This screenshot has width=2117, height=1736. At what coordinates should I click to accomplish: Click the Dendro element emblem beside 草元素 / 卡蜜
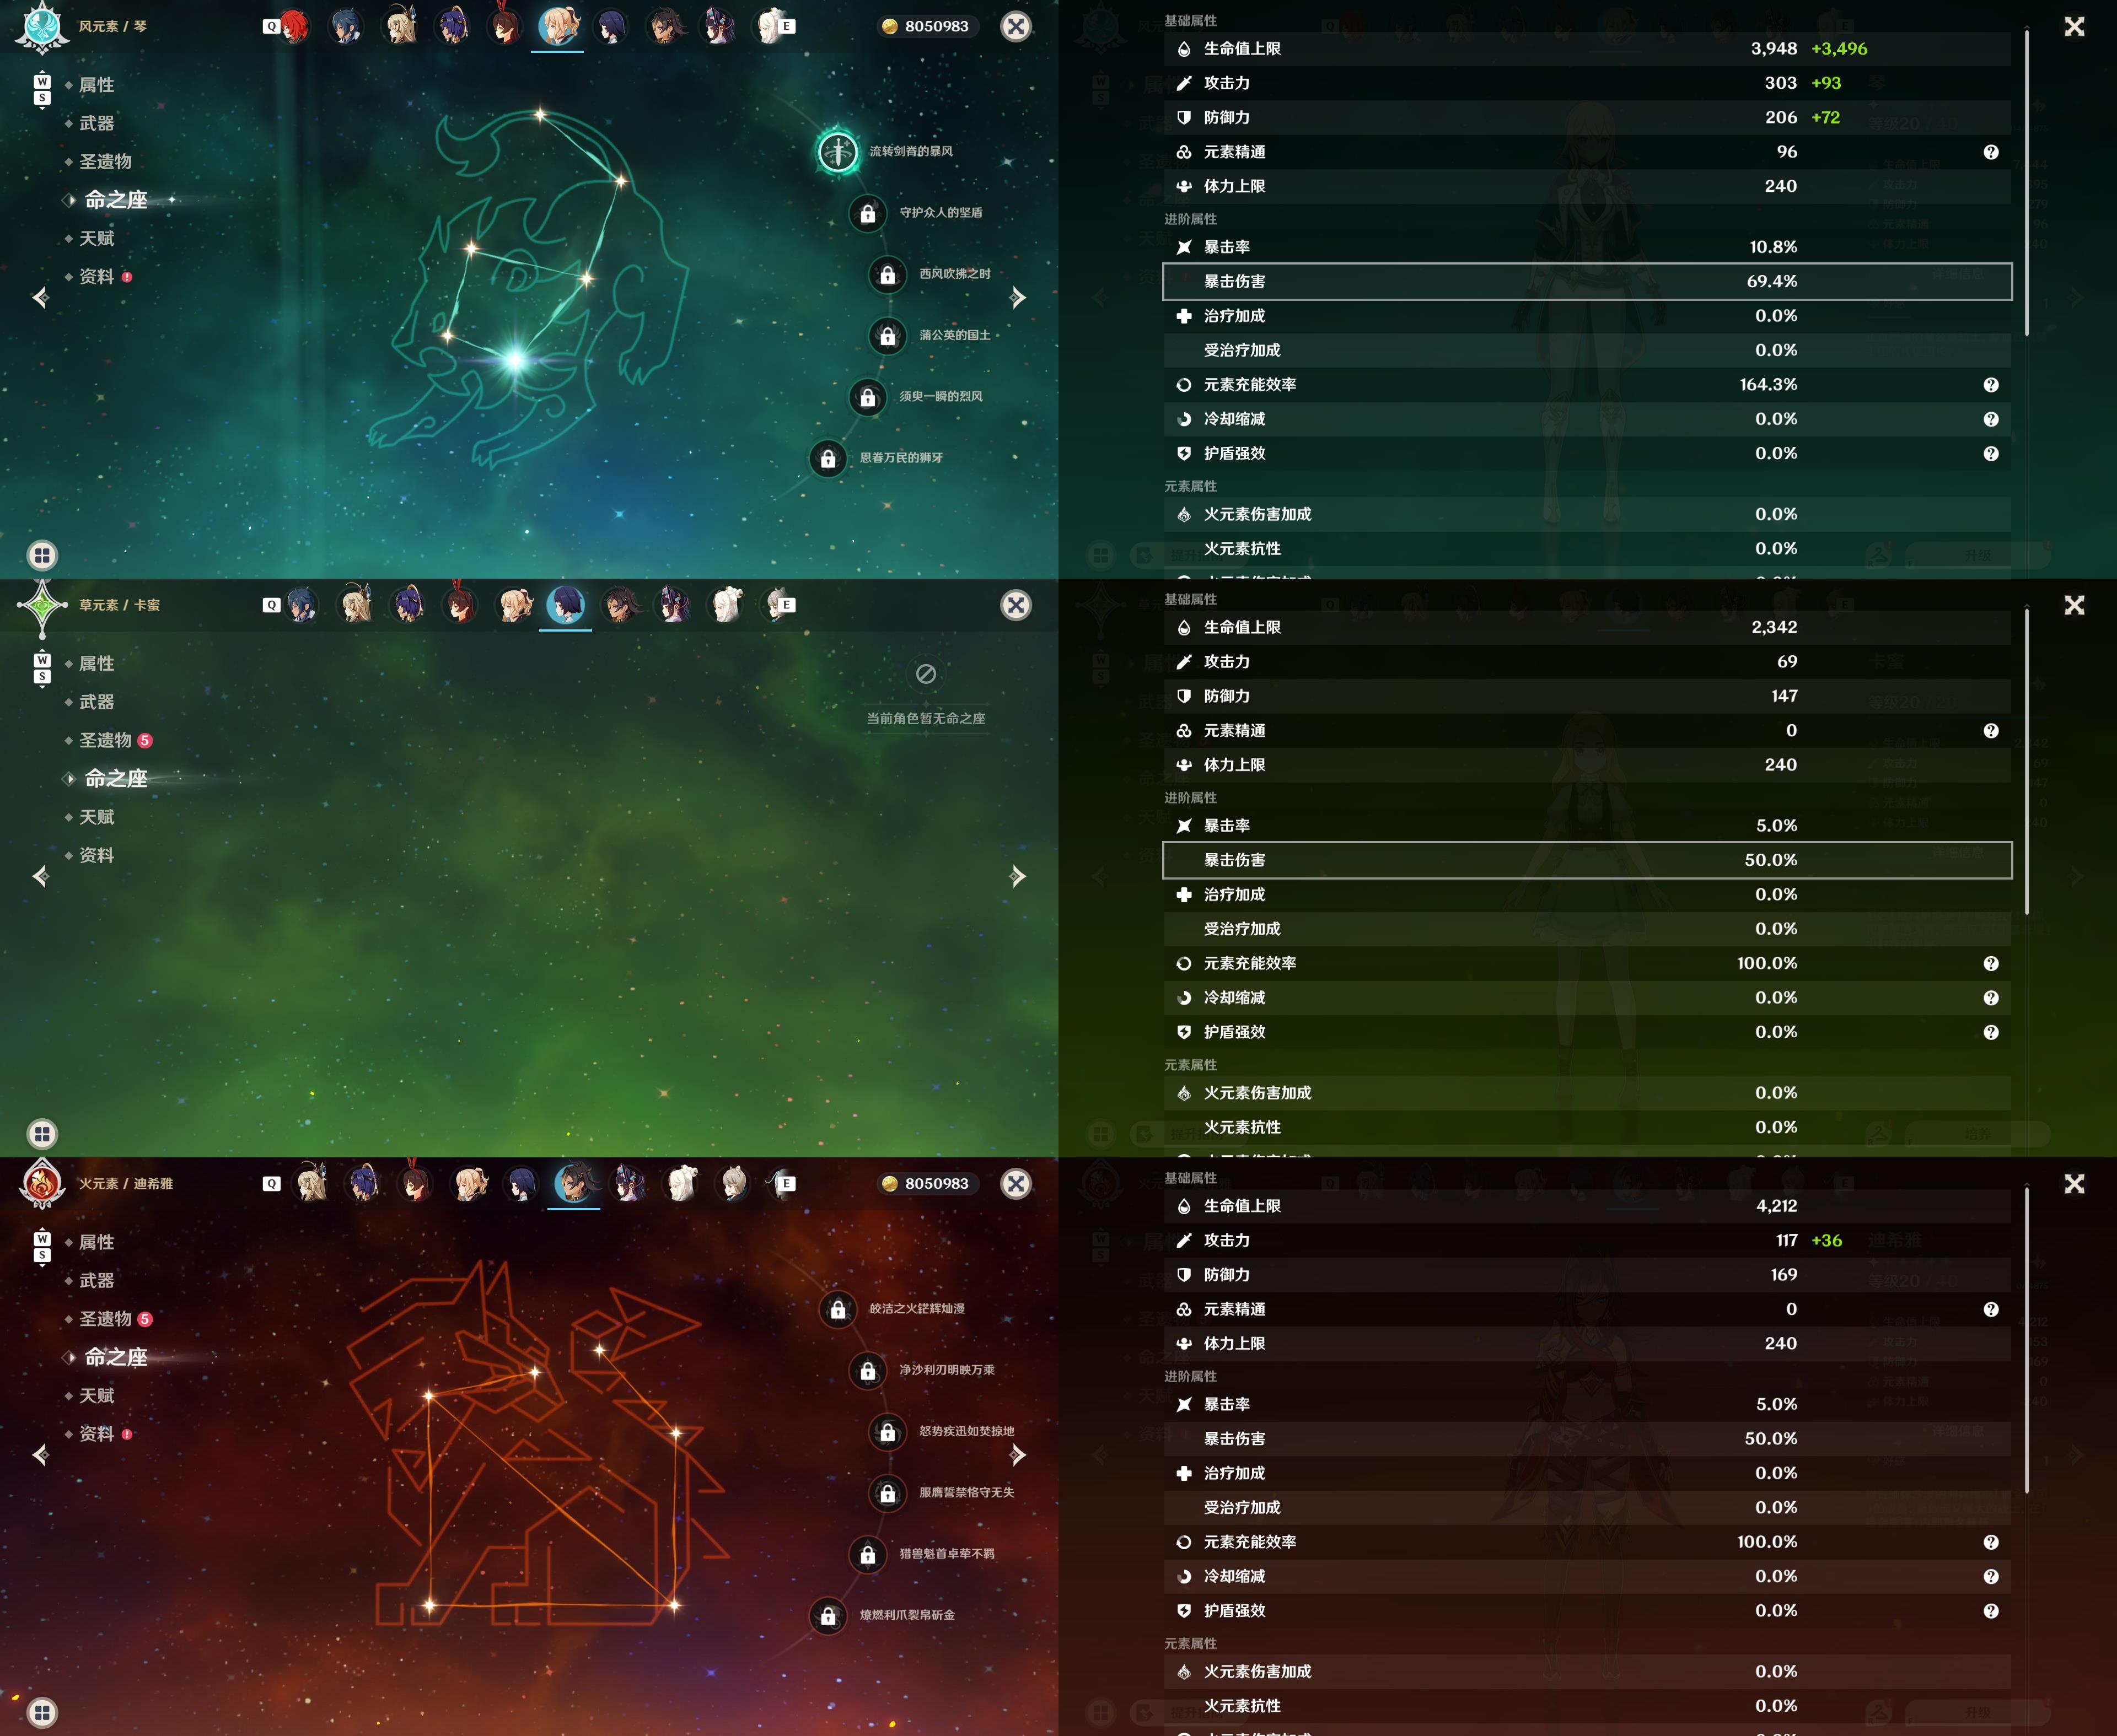click(42, 605)
